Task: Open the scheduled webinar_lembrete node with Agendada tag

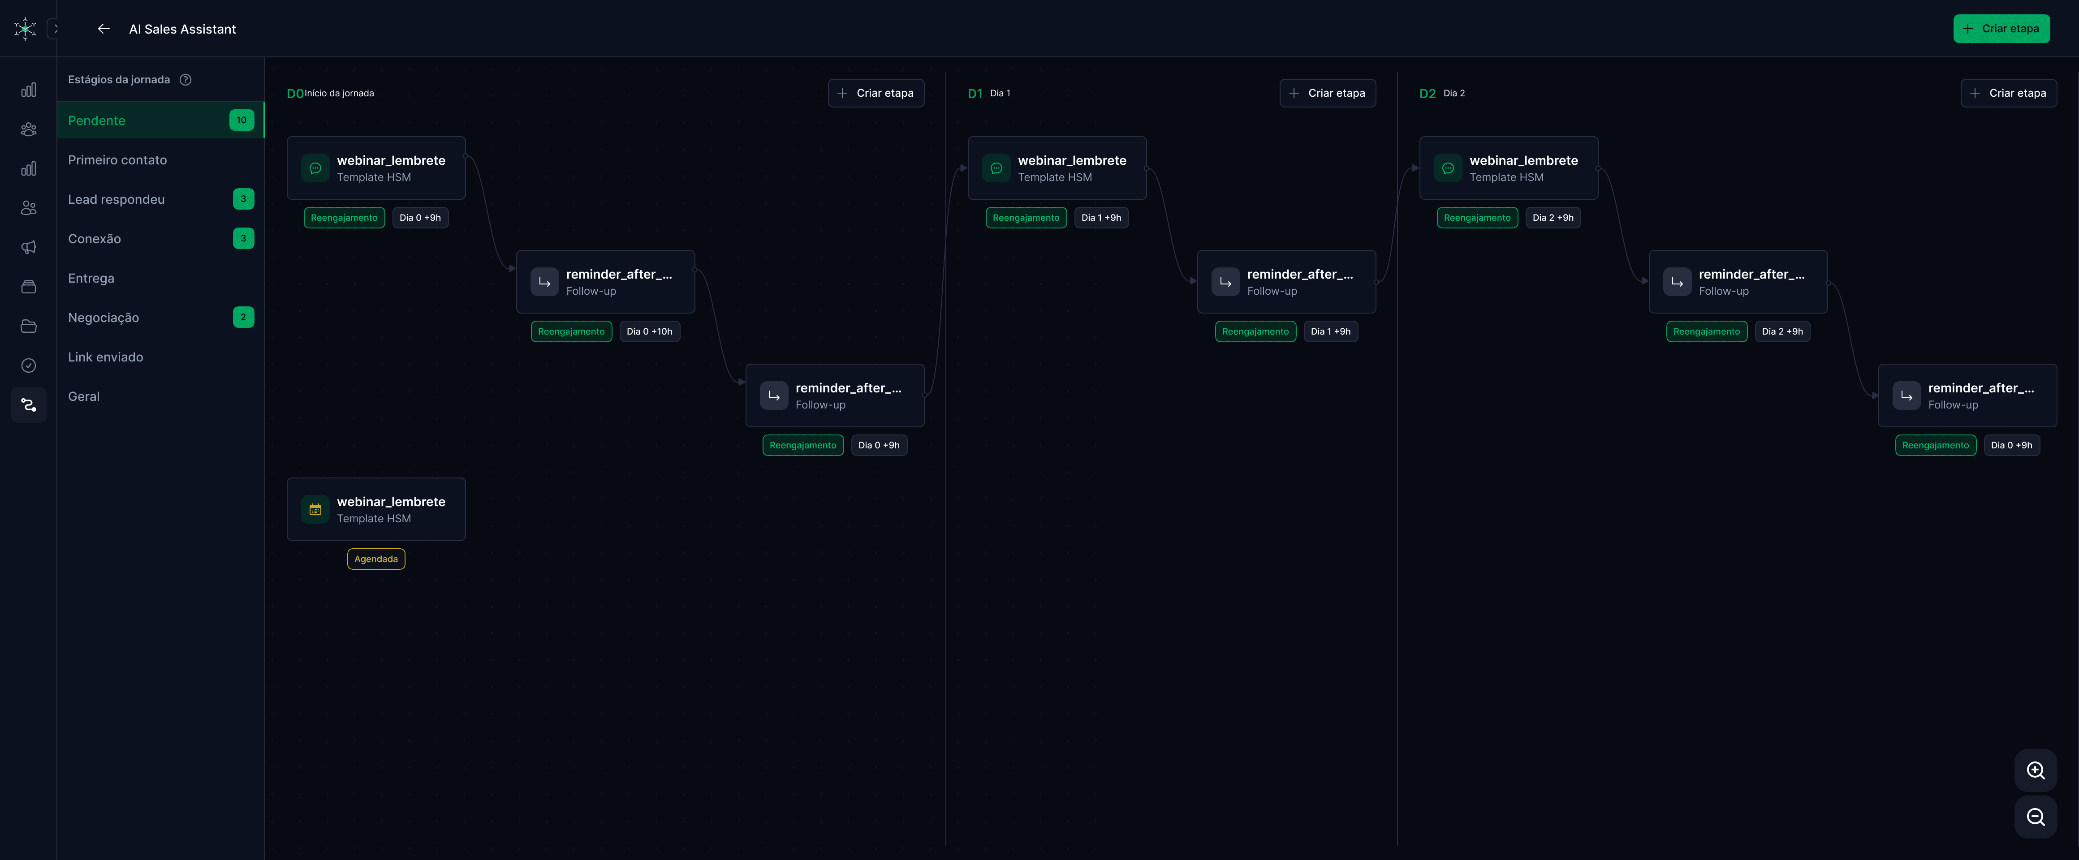Action: pos(376,509)
